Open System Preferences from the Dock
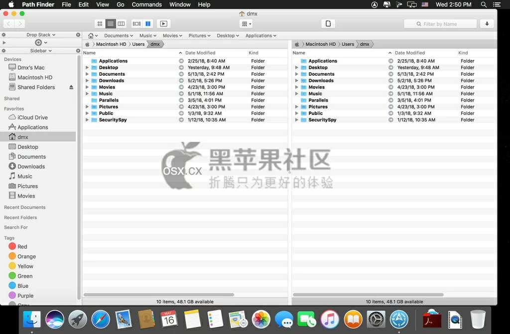The height and width of the screenshot is (334, 510). [x=376, y=320]
